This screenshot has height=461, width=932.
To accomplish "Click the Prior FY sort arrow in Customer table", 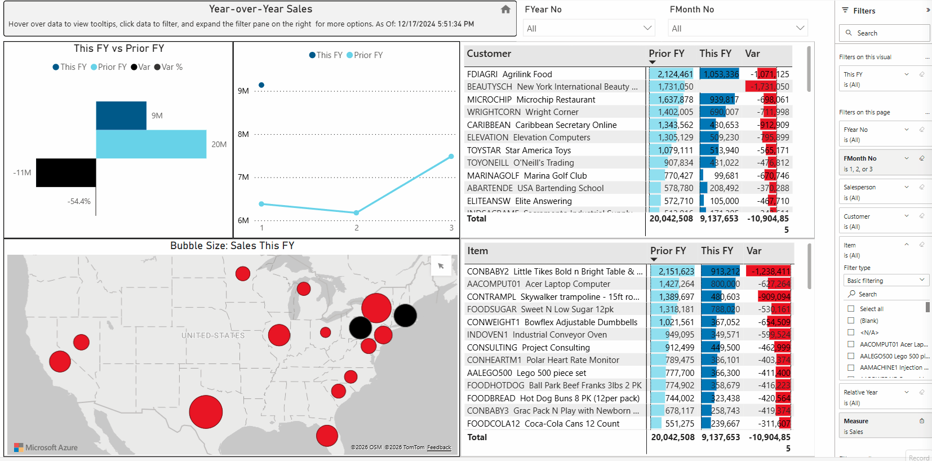I will point(653,62).
